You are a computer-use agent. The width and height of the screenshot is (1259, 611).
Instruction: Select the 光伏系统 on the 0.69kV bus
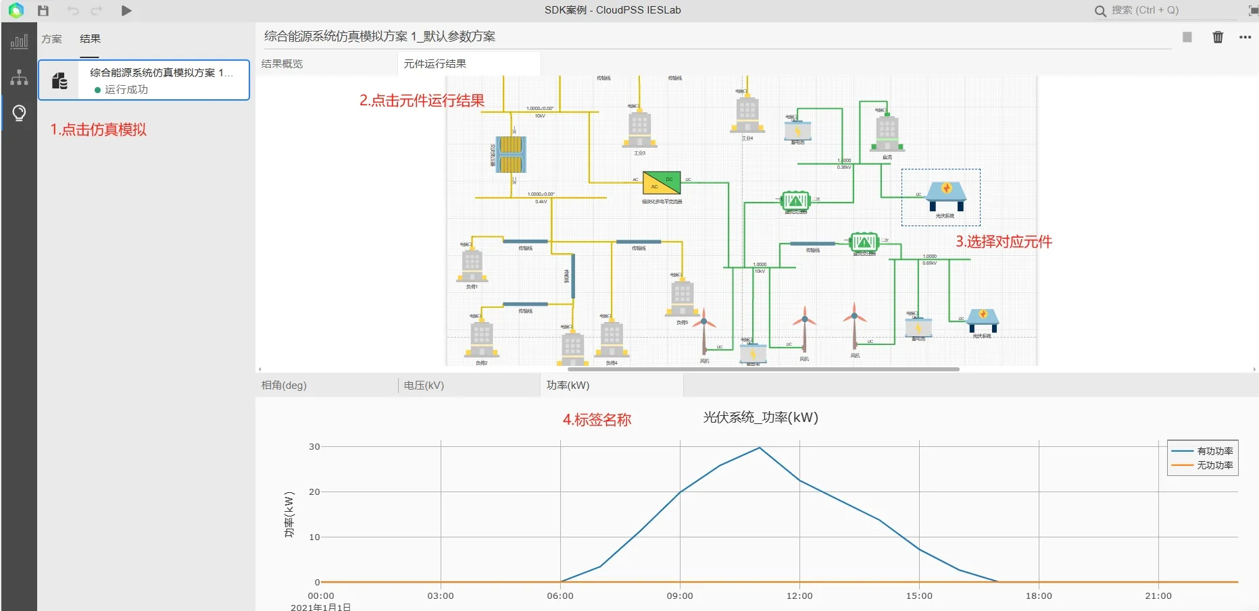[x=983, y=319]
